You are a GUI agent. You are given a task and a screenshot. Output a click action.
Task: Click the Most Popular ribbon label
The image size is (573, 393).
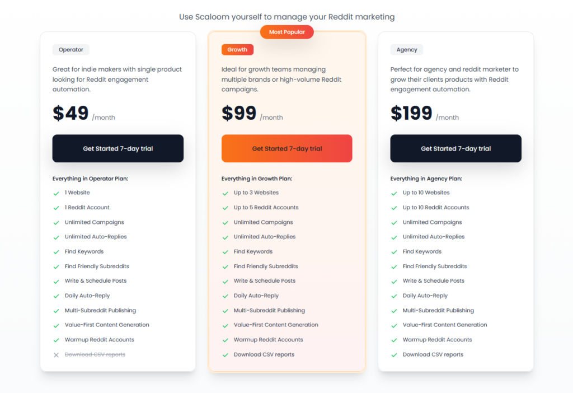286,32
